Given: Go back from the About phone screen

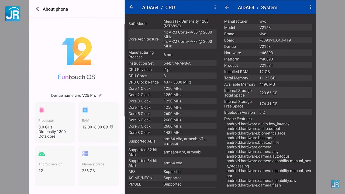Looking at the screenshot, I should tap(37, 9).
